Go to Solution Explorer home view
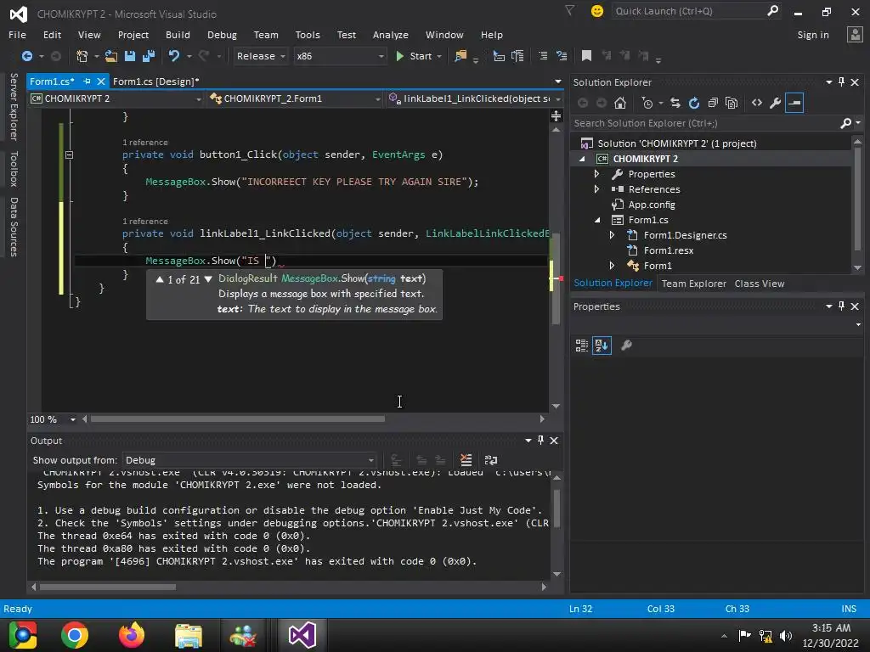This screenshot has height=652, width=870. point(620,103)
